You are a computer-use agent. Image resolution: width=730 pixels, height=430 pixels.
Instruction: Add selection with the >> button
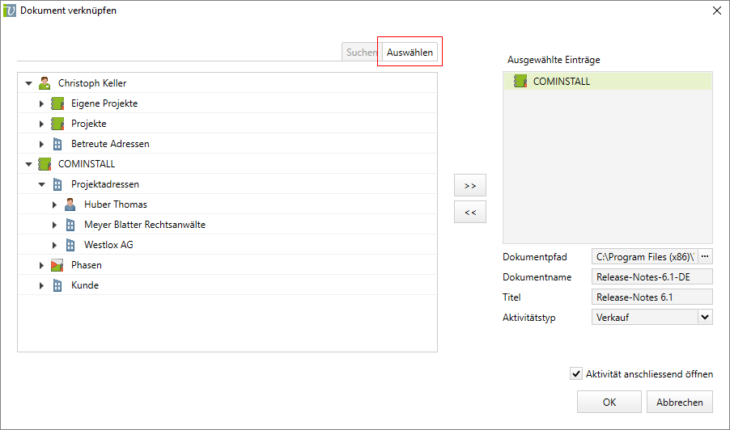470,185
